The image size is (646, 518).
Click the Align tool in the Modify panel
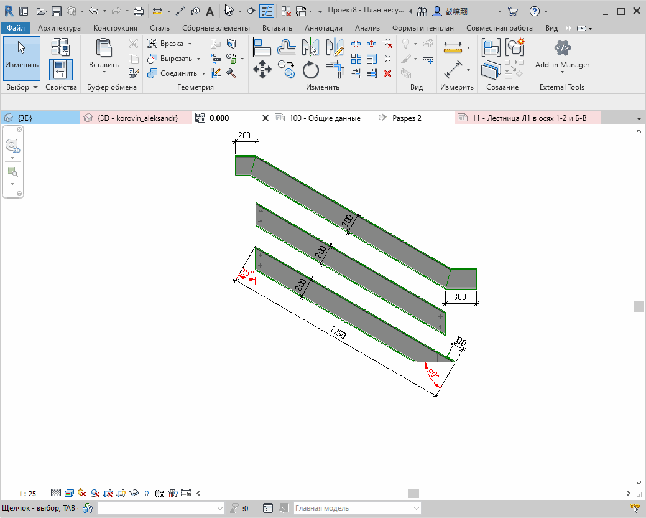tap(261, 47)
